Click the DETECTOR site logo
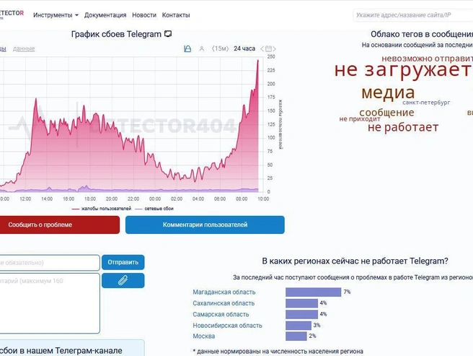The image size is (473, 356). [x=12, y=14]
